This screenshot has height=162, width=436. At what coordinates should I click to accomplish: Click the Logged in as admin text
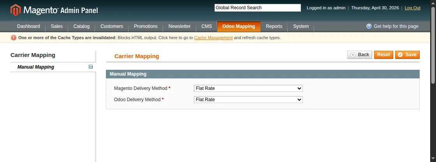[x=326, y=8]
